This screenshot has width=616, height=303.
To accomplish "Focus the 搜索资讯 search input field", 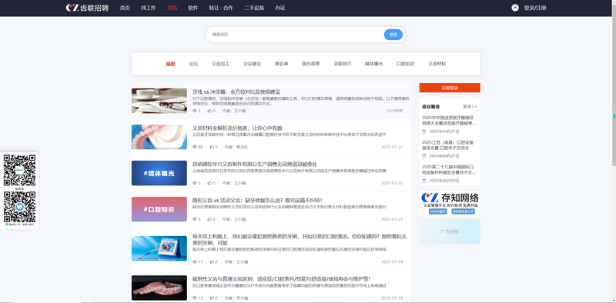I will pos(296,35).
